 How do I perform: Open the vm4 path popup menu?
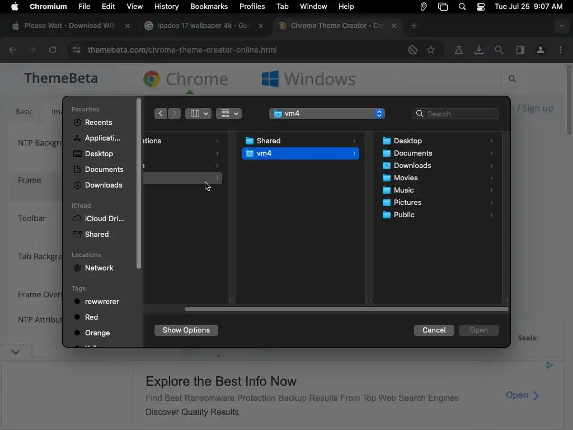click(327, 114)
